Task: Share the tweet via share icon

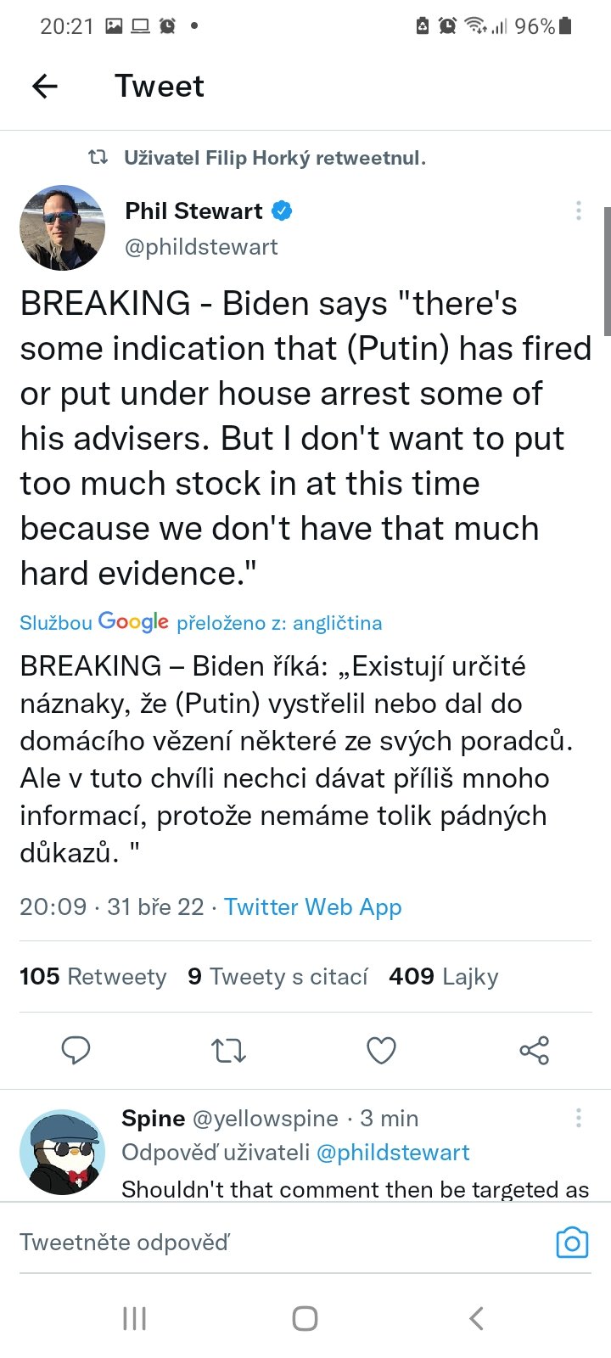Action: click(534, 1051)
